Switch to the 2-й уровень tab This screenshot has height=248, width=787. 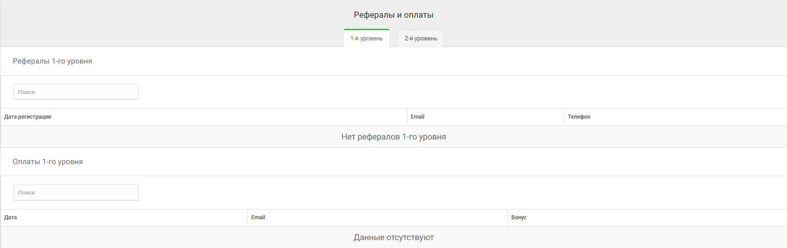tap(420, 38)
